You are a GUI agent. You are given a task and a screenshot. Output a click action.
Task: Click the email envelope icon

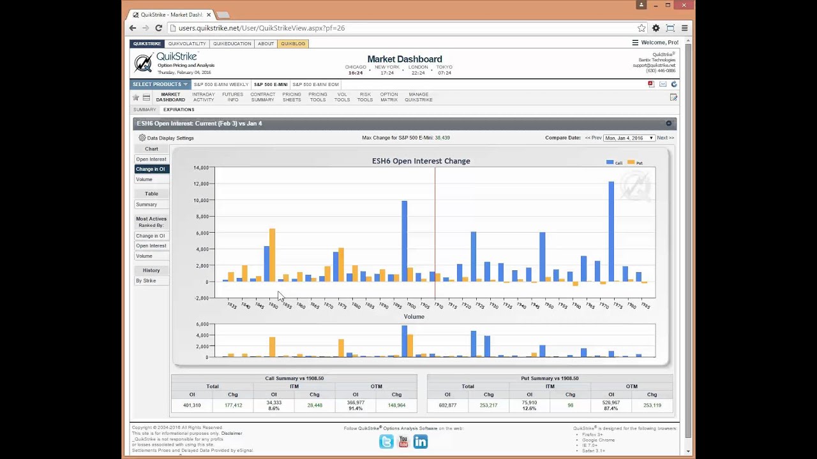(x=663, y=84)
